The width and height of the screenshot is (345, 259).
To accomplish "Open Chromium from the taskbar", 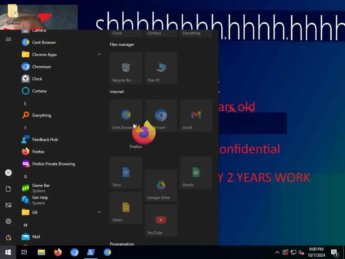I will [x=74, y=252].
